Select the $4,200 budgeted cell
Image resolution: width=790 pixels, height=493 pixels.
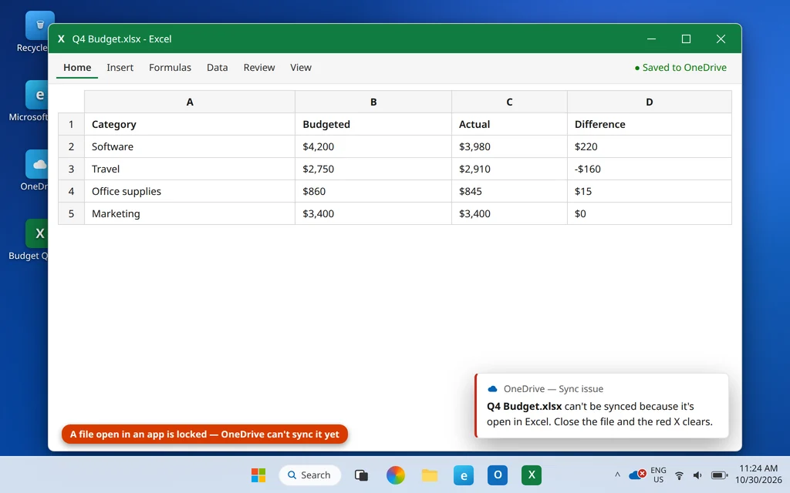pyautogui.click(x=373, y=146)
